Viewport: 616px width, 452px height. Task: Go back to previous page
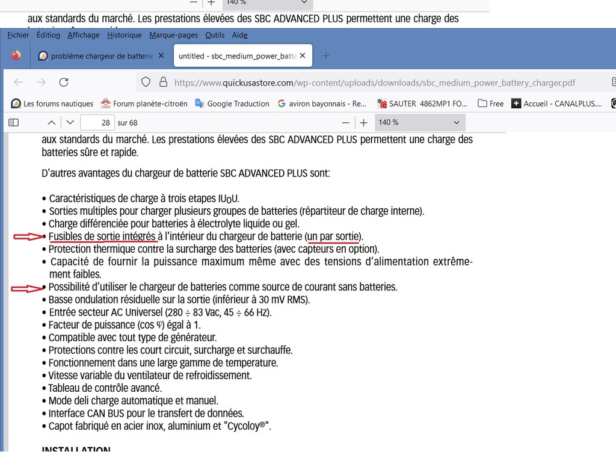pyautogui.click(x=19, y=82)
